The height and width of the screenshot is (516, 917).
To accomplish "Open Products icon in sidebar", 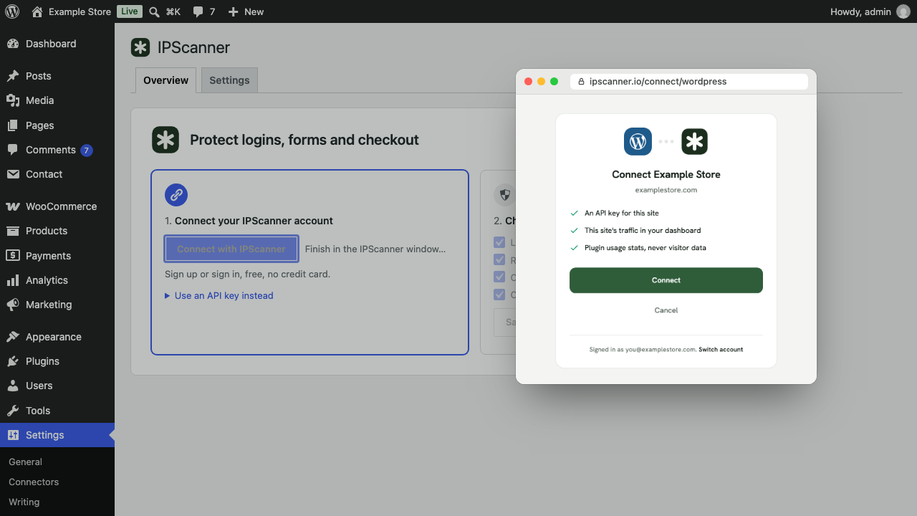I will 13,231.
